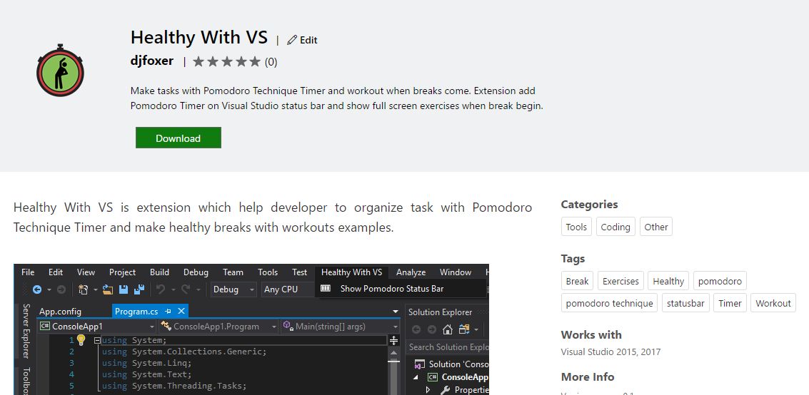The width and height of the screenshot is (809, 395).
Task: Click the Solution Explorer sync view icon
Action: pyautogui.click(x=464, y=329)
